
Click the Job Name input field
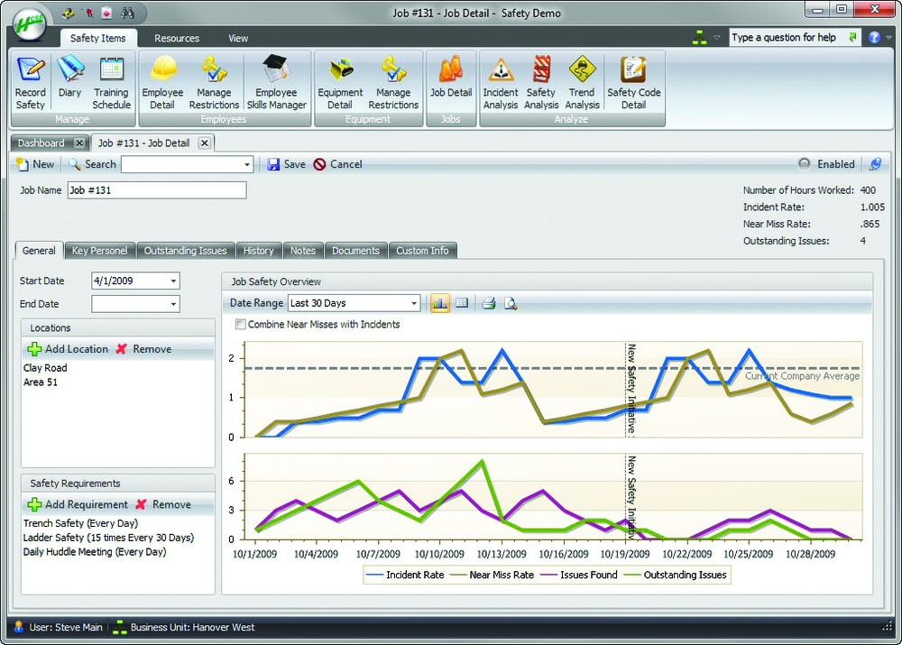(x=157, y=190)
